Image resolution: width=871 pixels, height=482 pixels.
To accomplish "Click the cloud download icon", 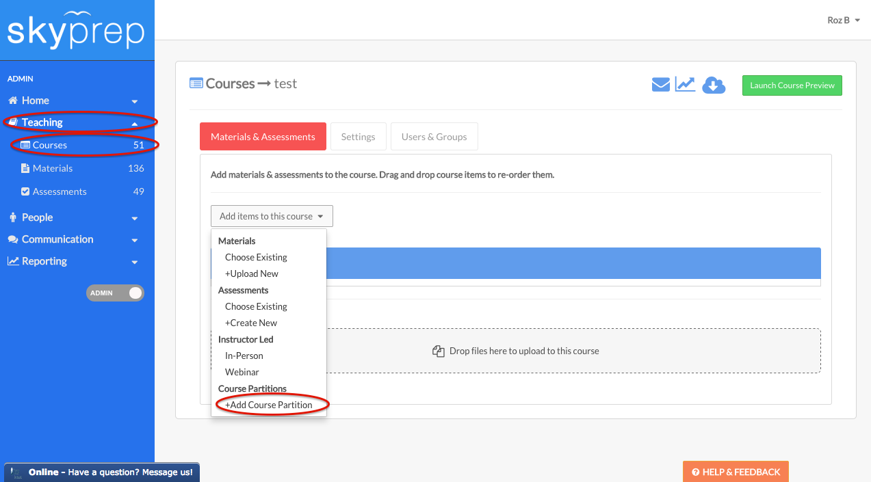I will (x=714, y=85).
